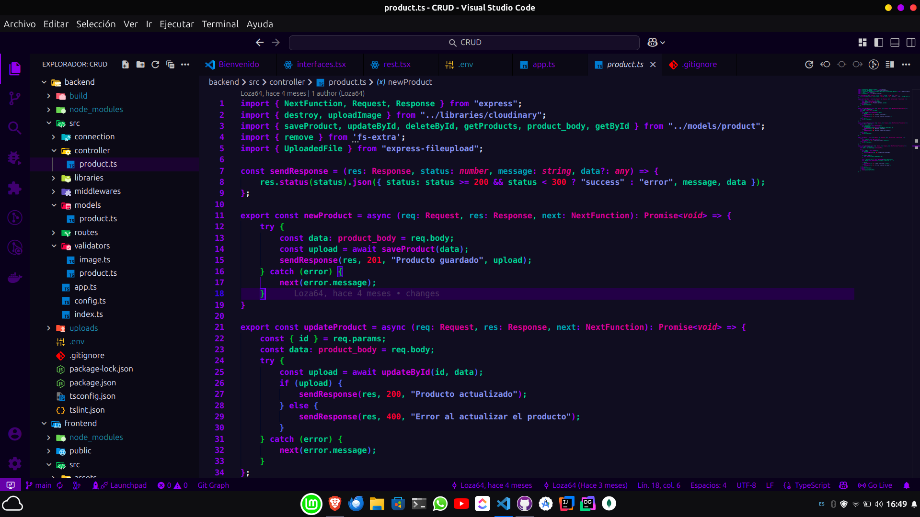Open WhatsApp from the dock
920x517 pixels.
pos(440,504)
